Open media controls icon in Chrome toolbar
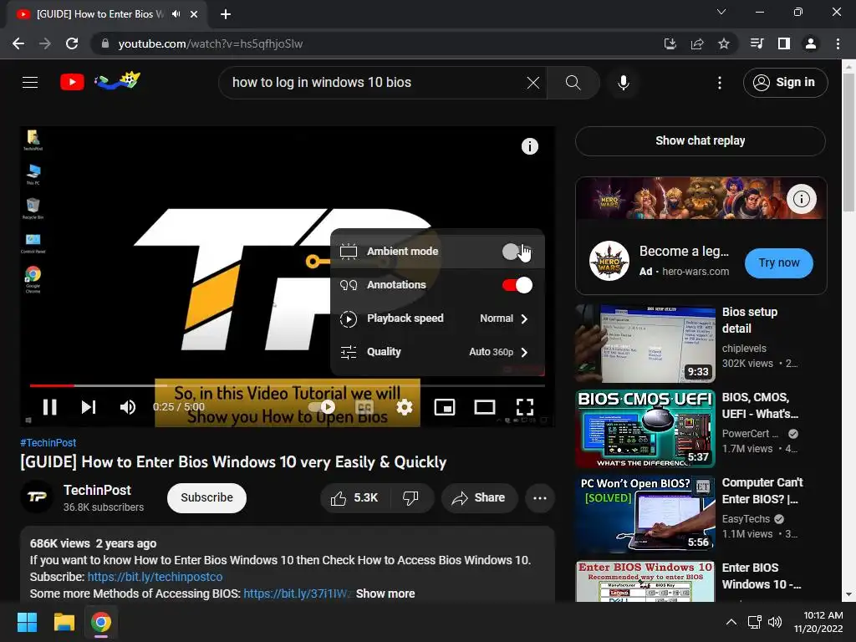The width and height of the screenshot is (856, 642). (x=757, y=43)
